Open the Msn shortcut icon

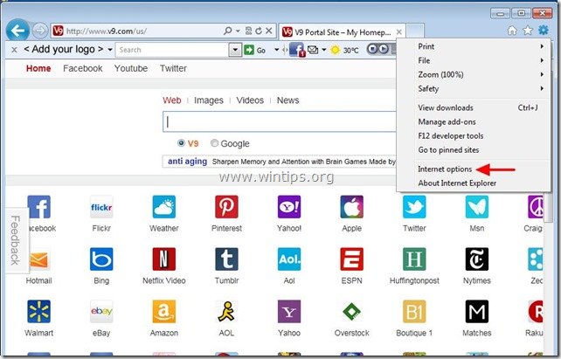(477, 207)
